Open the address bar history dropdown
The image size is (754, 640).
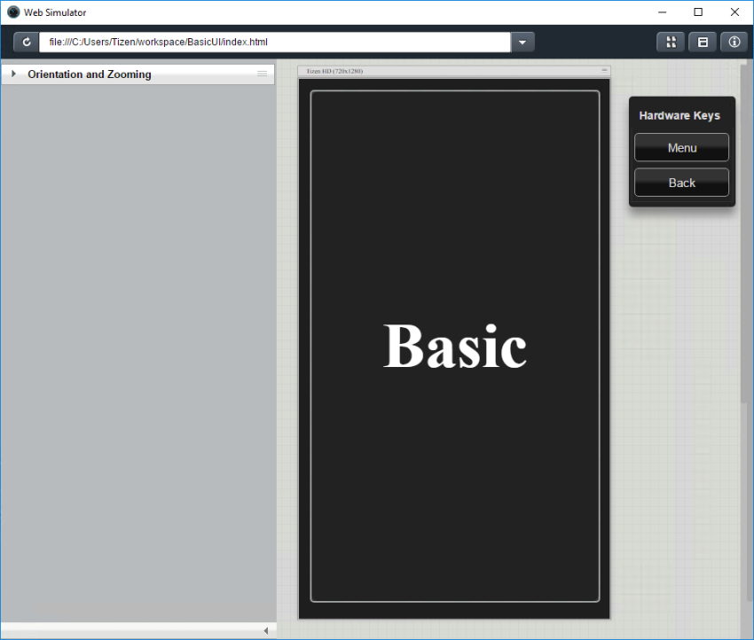[522, 41]
